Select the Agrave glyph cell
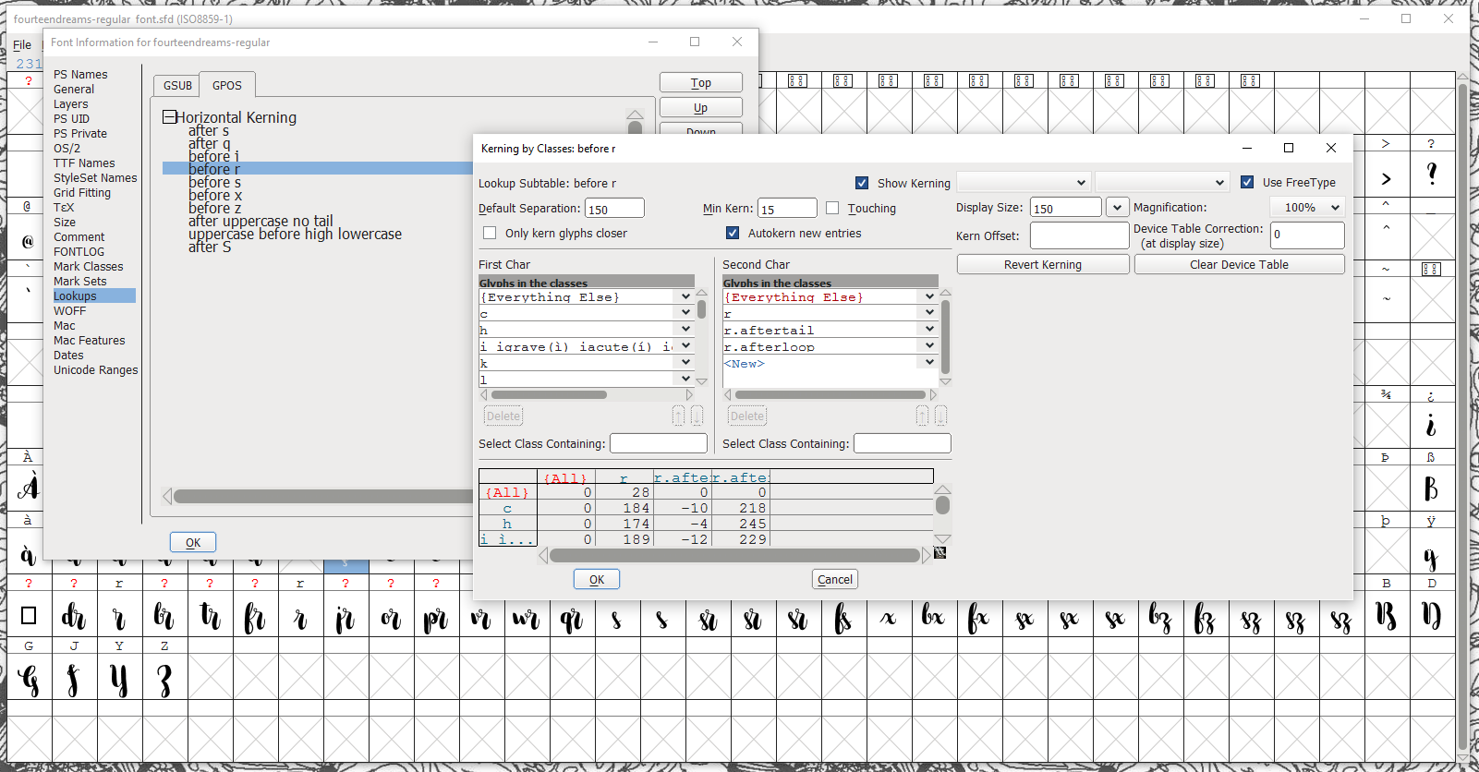This screenshot has height=772, width=1479. tap(29, 488)
